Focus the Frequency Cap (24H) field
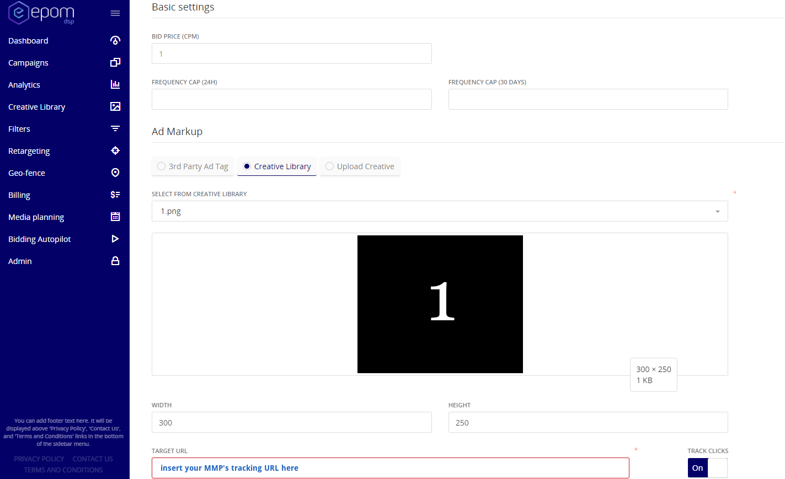 (292, 99)
